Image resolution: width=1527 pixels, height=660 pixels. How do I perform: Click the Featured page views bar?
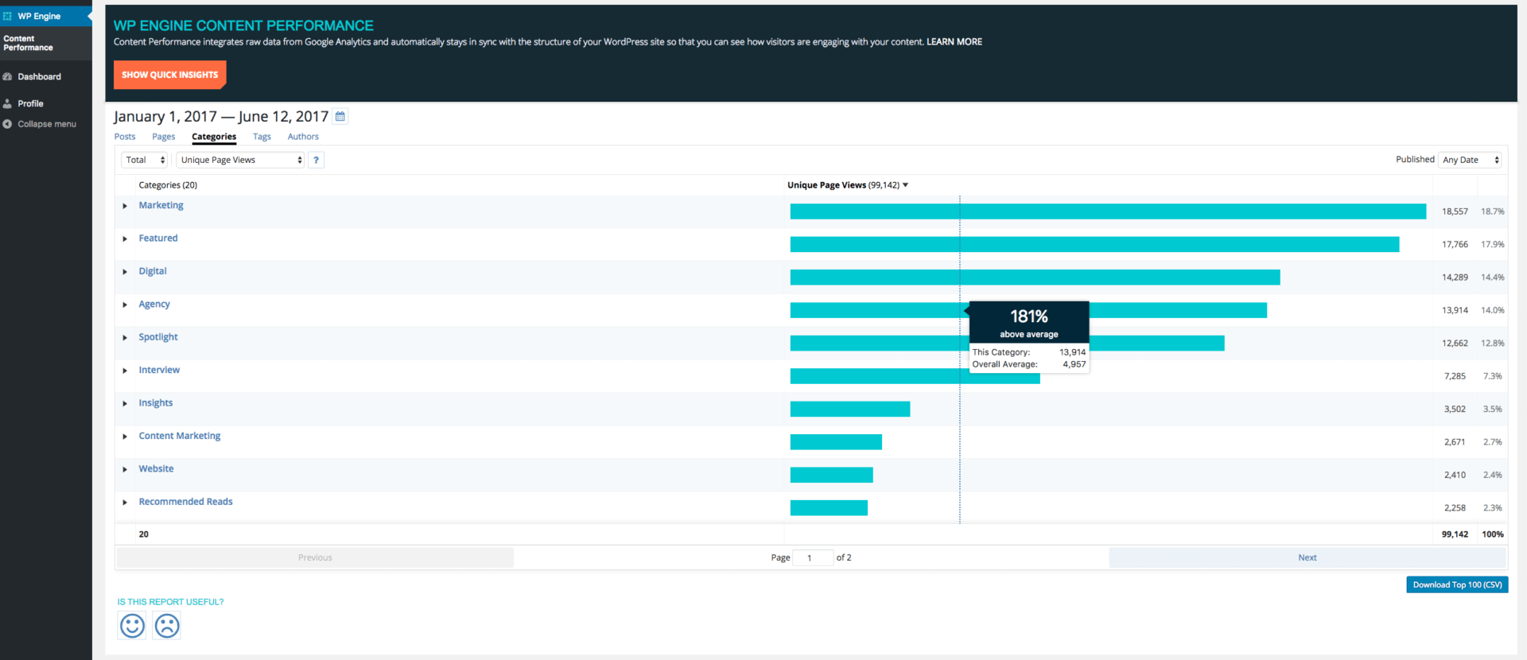click(x=1094, y=244)
